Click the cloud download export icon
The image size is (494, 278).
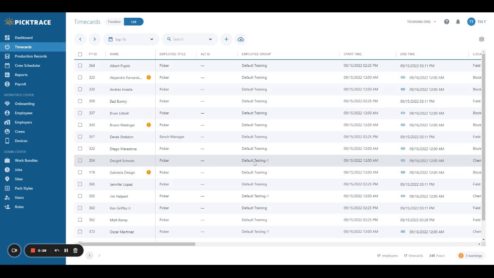(241, 39)
